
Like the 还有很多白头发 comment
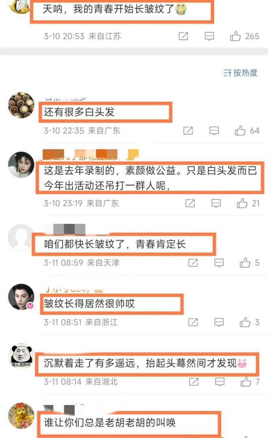[x=240, y=131]
